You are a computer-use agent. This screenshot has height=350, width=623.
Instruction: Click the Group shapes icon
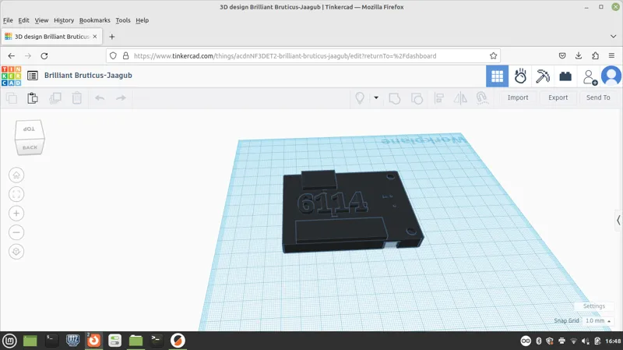pyautogui.click(x=395, y=98)
